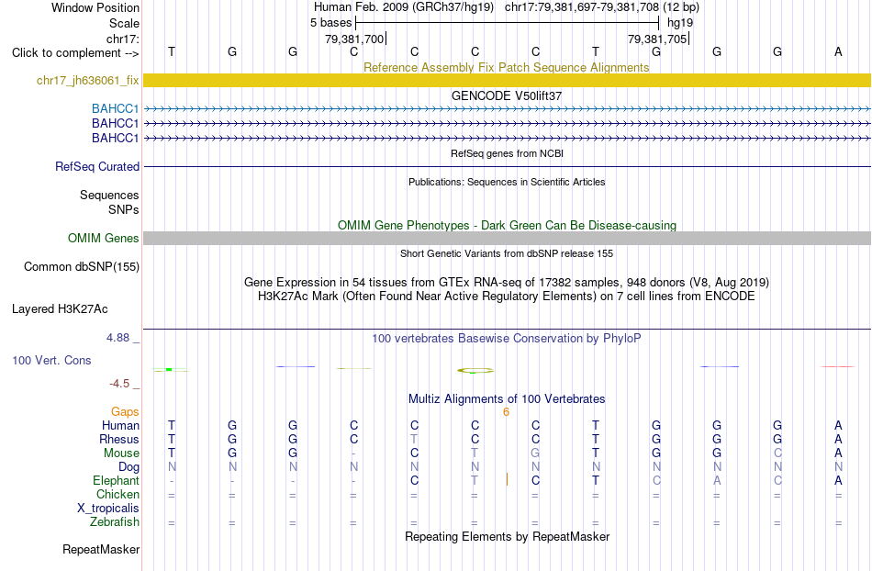The width and height of the screenshot is (872, 571).
Task: Click OMIM Gene Phenotypes track title
Action: click(x=507, y=225)
